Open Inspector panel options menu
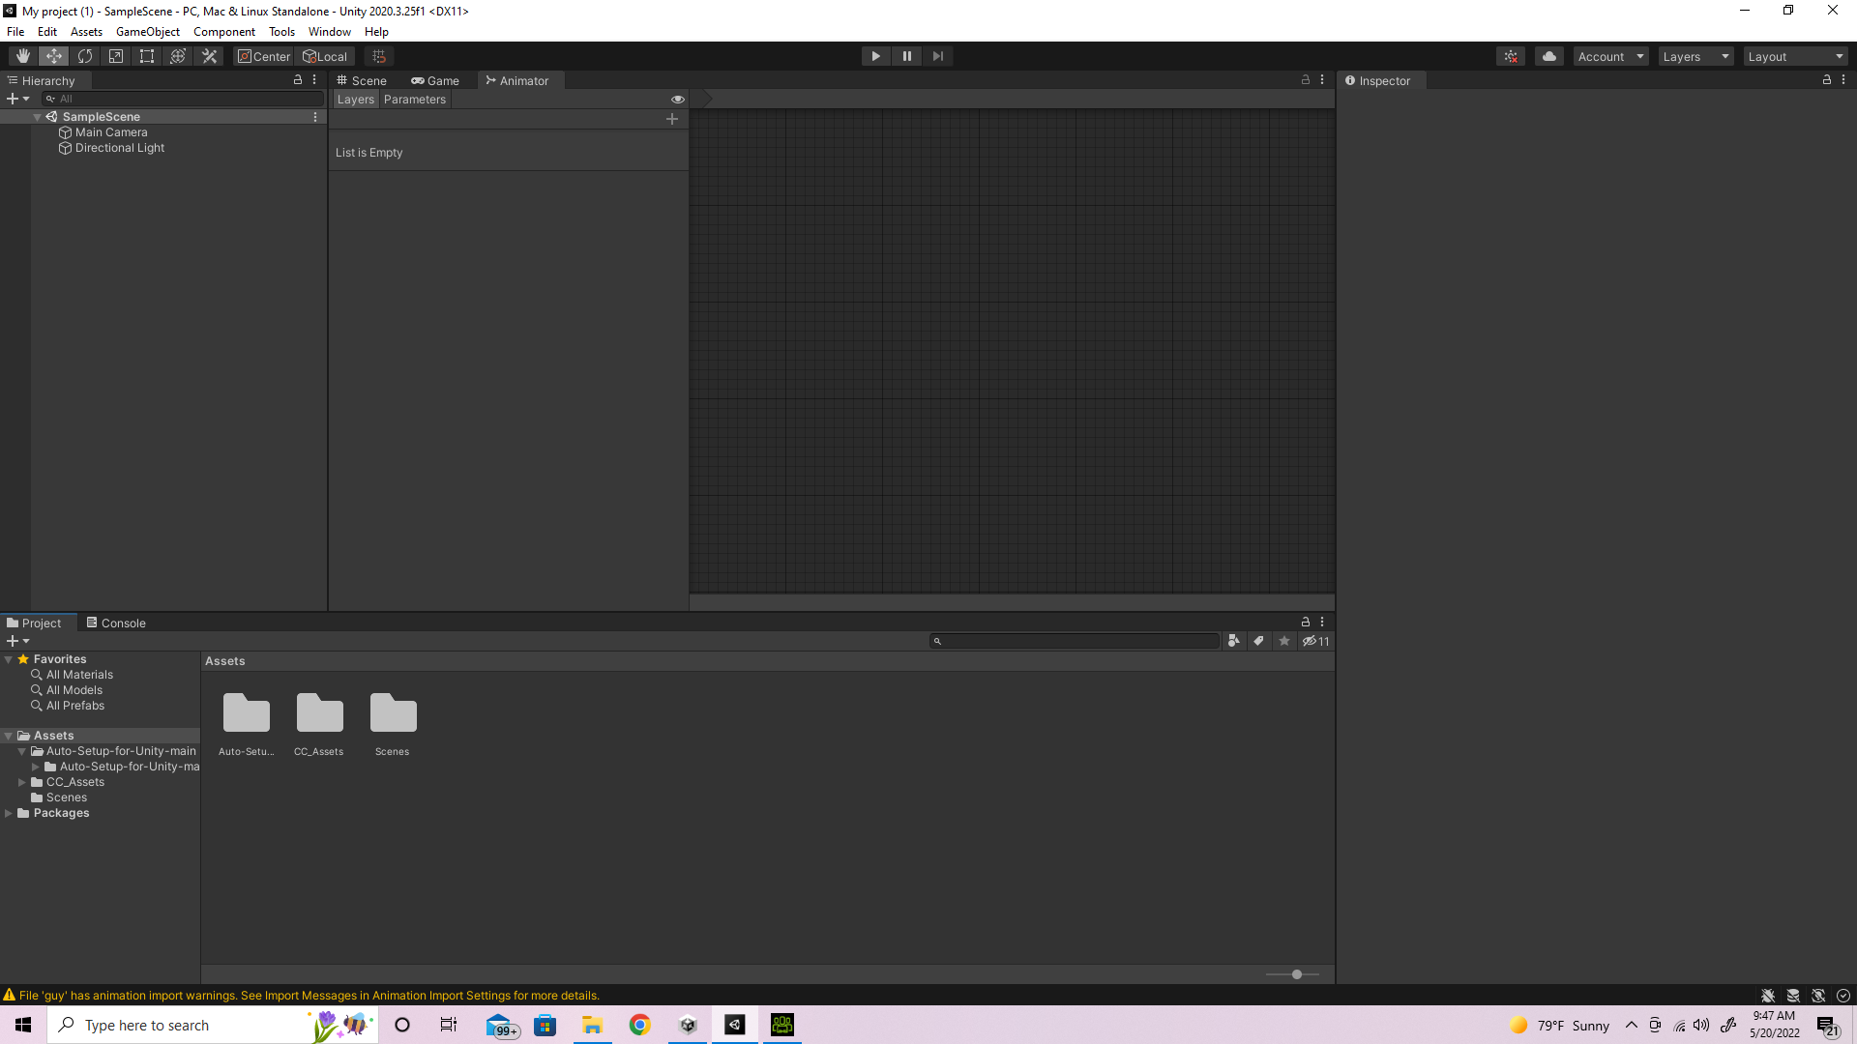 click(1843, 80)
